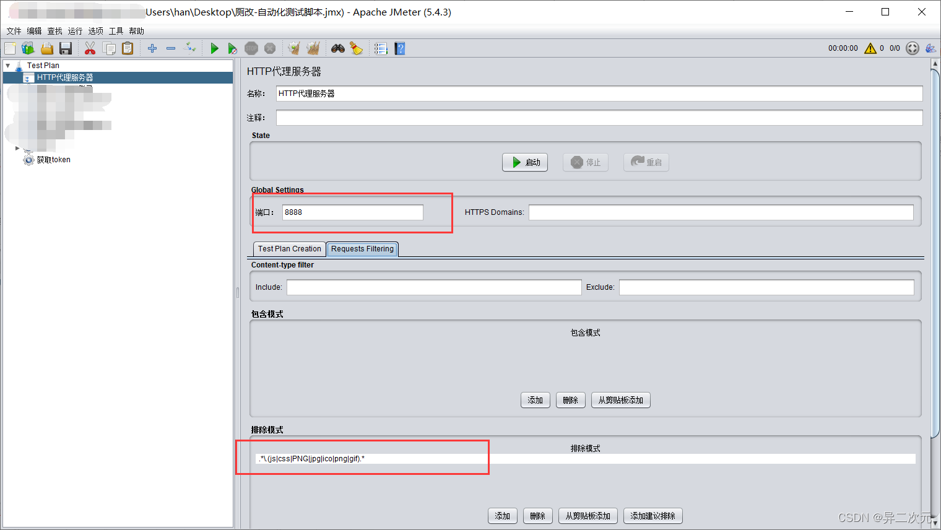Click the Content-type Exclude field
The height and width of the screenshot is (530, 941).
[766, 287]
